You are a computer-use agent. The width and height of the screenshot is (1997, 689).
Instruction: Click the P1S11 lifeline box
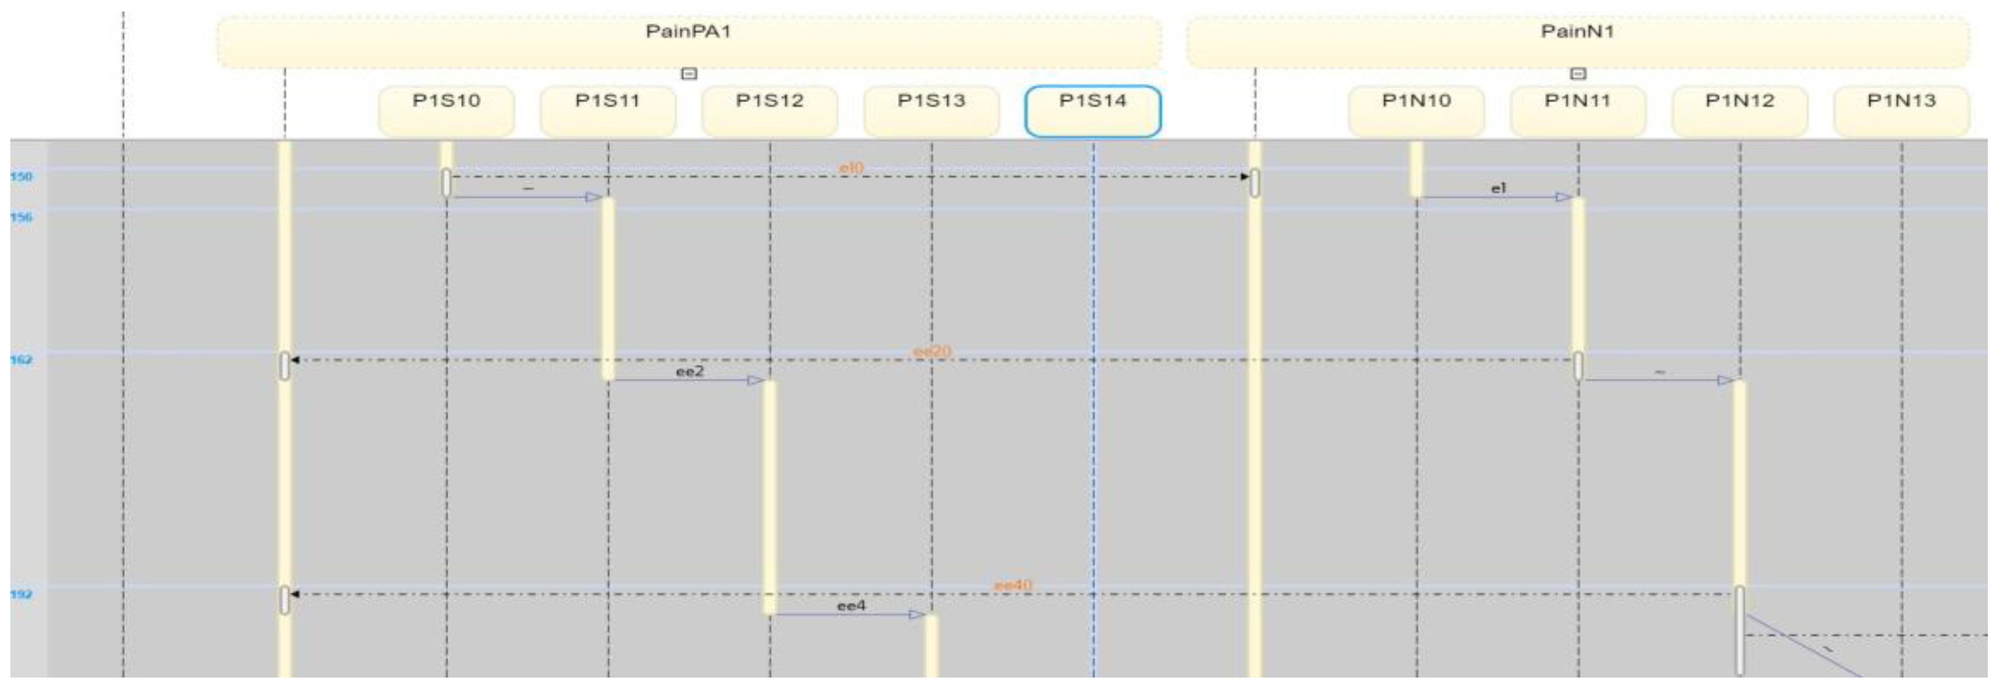pos(607,111)
